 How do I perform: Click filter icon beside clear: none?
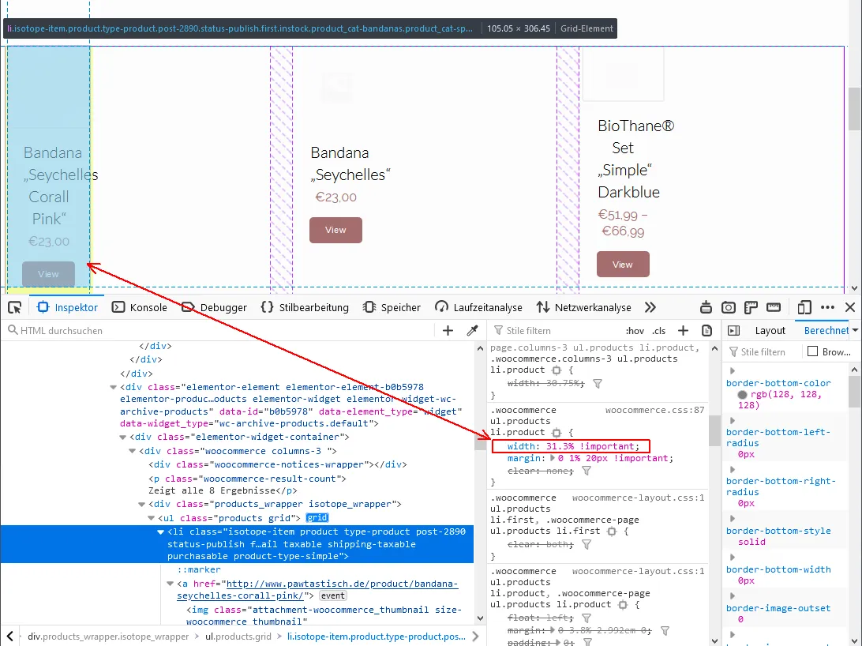coord(587,471)
